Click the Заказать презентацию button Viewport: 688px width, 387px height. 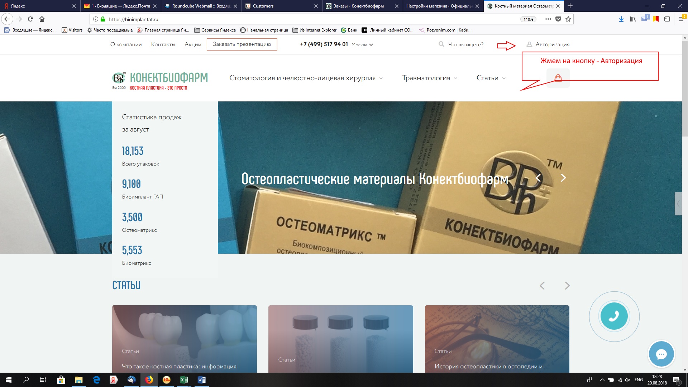242,44
